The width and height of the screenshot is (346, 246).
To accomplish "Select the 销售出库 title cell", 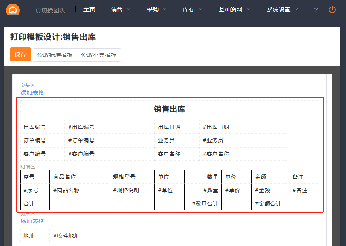I will [169, 109].
